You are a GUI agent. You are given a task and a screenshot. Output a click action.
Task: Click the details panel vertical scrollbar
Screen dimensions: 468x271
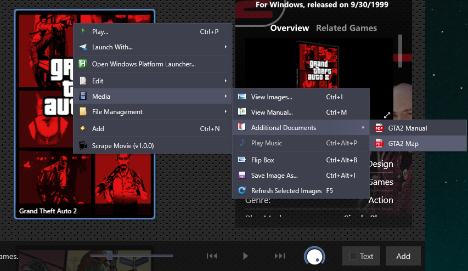click(x=400, y=50)
